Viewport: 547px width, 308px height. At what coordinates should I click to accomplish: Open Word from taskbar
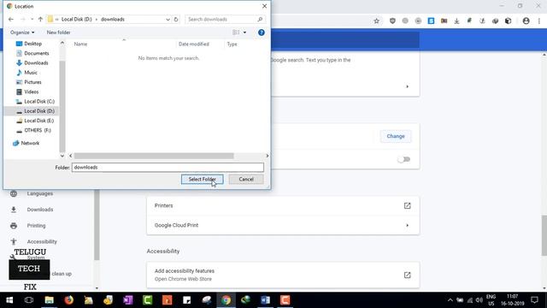[265, 300]
